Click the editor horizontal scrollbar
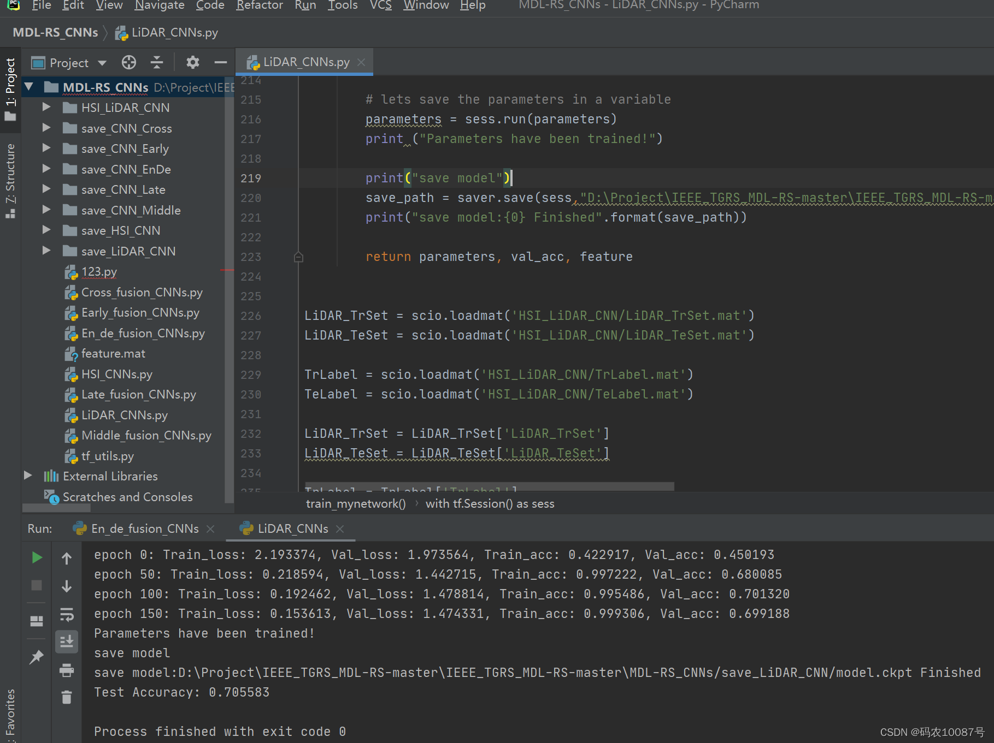 (489, 486)
